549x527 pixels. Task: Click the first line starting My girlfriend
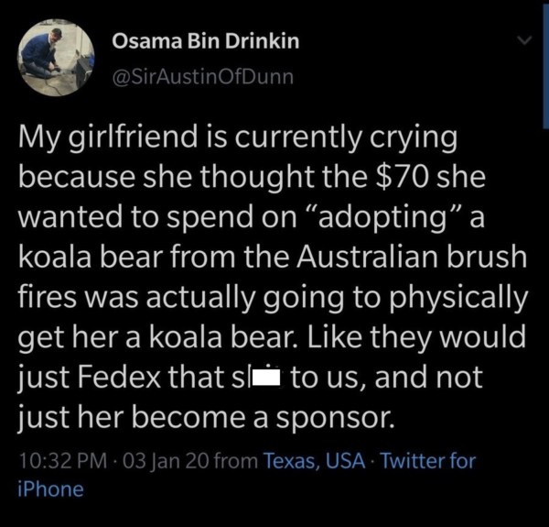(x=238, y=139)
